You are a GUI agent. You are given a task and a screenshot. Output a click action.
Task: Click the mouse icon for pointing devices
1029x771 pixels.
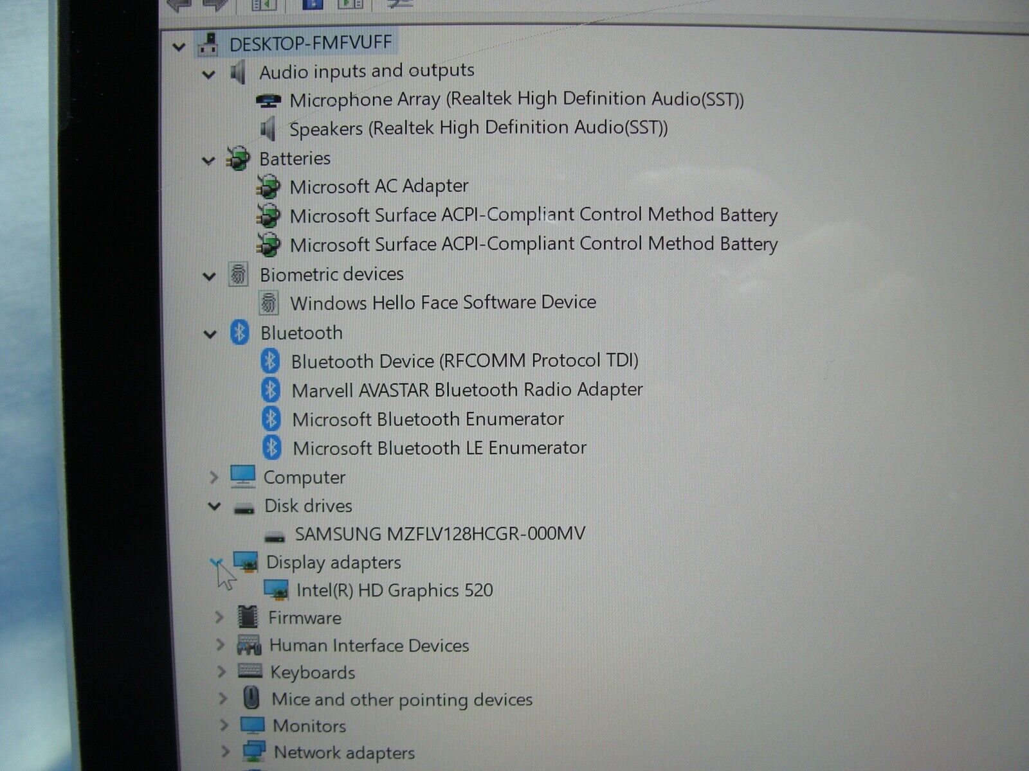[x=251, y=698]
